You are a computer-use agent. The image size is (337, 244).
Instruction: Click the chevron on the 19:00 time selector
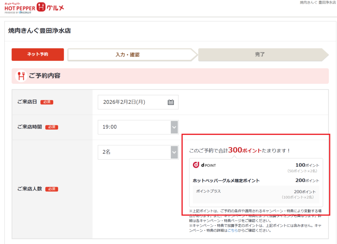pyautogui.click(x=174, y=127)
